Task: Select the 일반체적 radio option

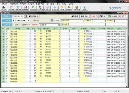Action: click(x=20, y=25)
